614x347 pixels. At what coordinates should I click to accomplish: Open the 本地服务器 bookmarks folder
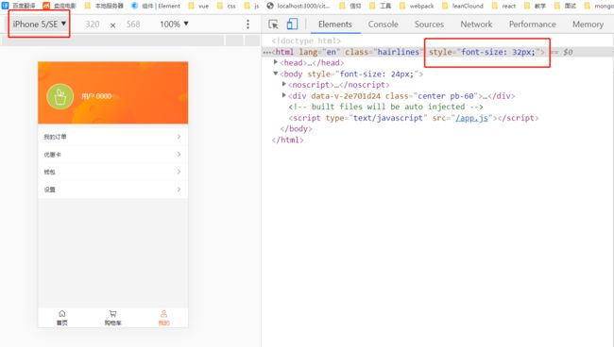click(x=104, y=6)
